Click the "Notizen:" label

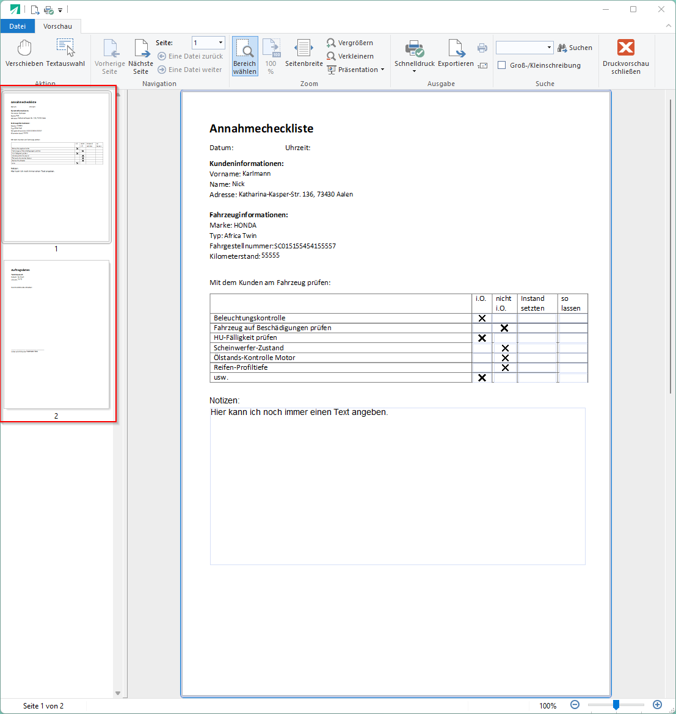coord(225,400)
